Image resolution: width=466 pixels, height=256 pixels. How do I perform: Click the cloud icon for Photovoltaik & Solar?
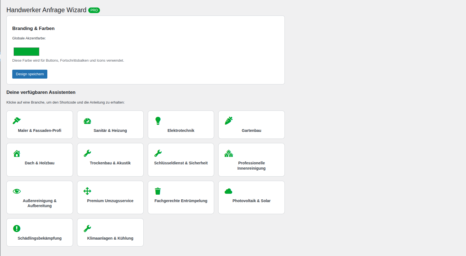click(x=229, y=191)
